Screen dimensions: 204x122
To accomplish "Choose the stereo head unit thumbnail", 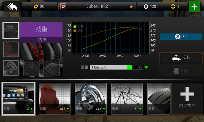I will click(x=11, y=30).
